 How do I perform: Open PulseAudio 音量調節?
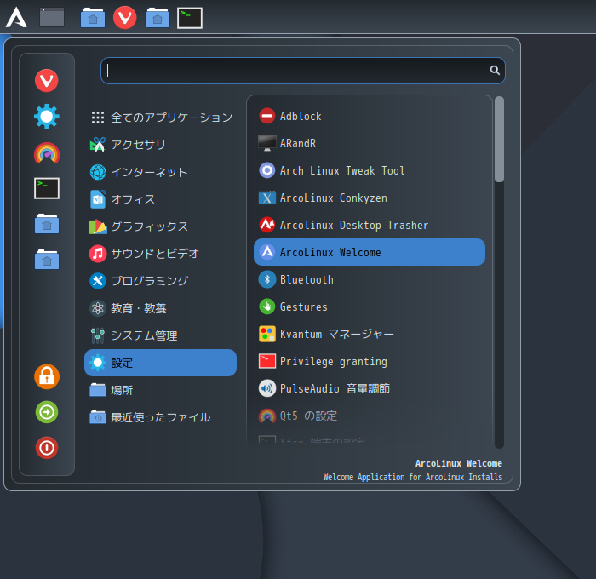pos(370,388)
